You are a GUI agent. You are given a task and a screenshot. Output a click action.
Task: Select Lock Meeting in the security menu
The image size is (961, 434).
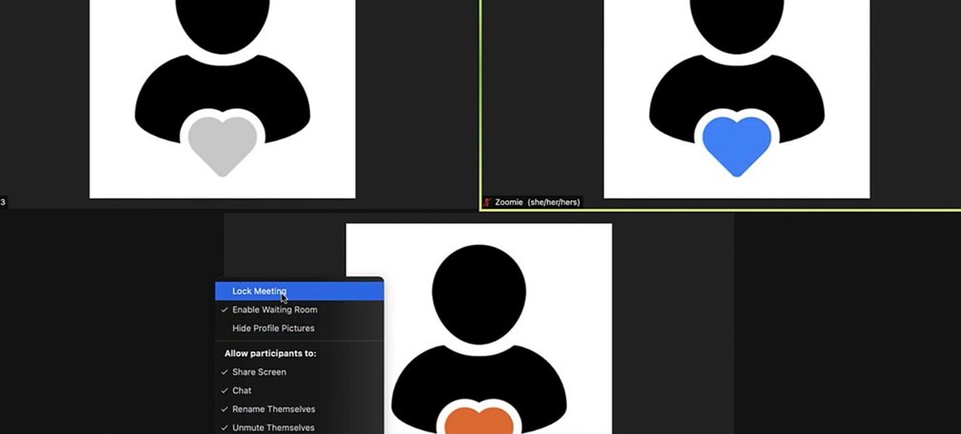coord(259,292)
